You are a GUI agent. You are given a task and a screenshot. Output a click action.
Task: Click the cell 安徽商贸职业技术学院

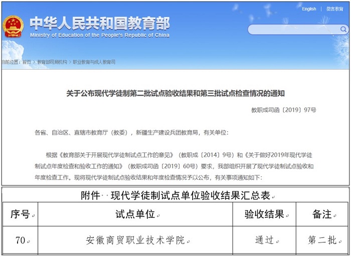pos(135,240)
